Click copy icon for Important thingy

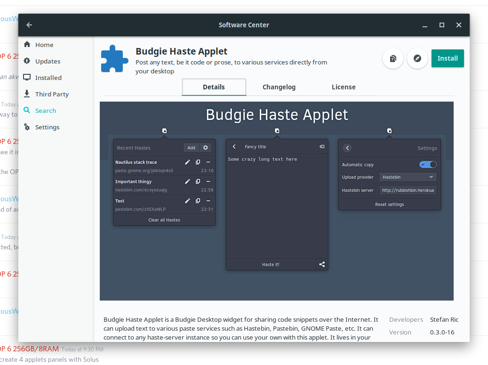point(198,182)
